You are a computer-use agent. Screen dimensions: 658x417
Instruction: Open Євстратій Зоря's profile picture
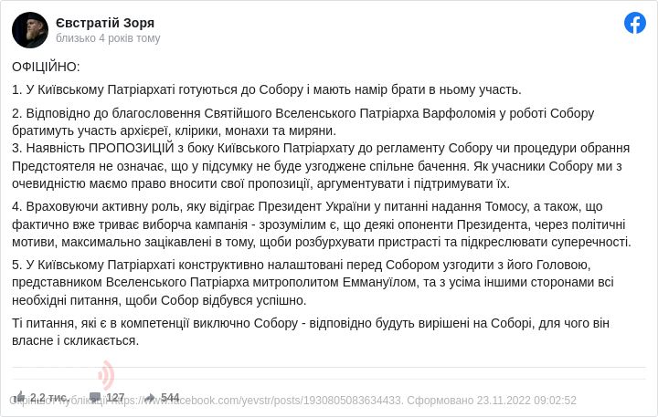click(30, 30)
